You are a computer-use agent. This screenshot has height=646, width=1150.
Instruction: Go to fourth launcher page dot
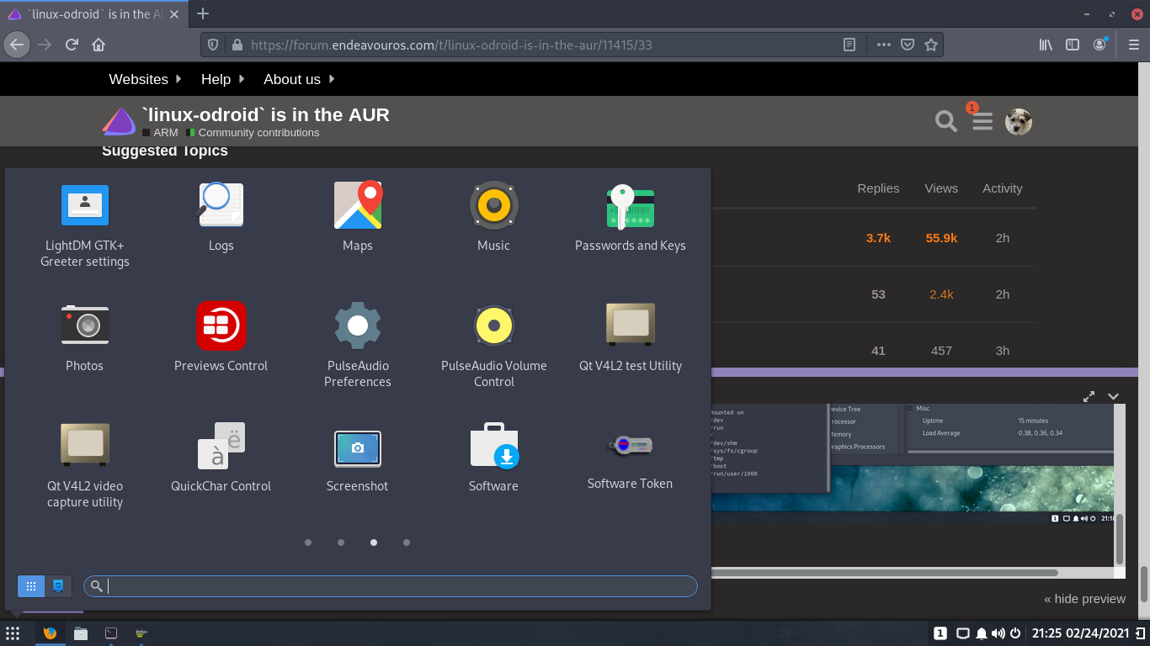coord(407,543)
